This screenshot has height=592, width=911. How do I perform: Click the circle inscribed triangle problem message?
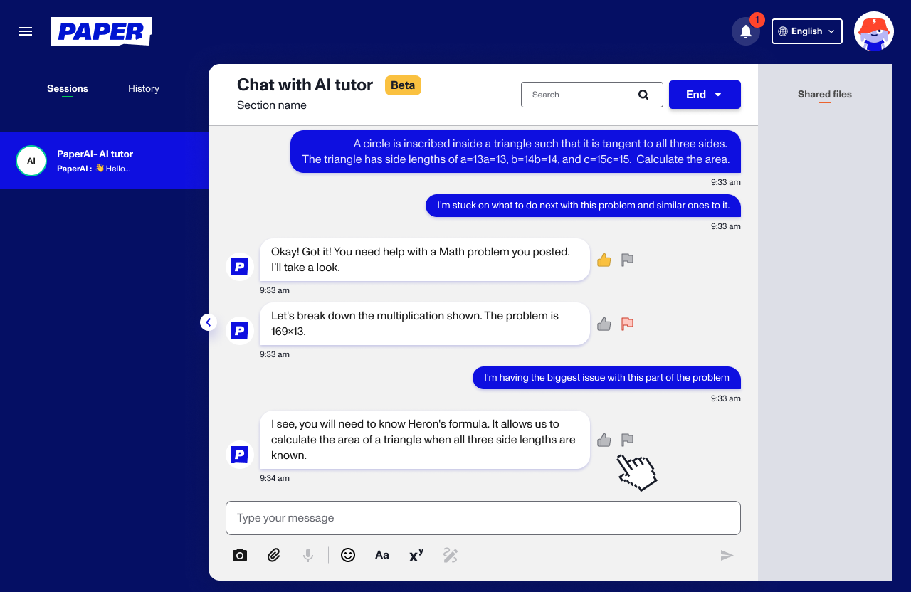pyautogui.click(x=515, y=152)
